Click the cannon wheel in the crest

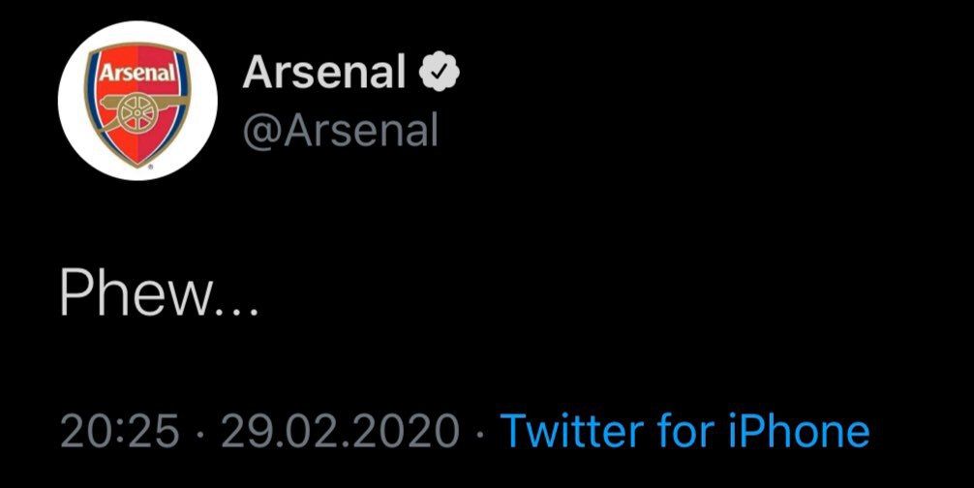point(136,114)
